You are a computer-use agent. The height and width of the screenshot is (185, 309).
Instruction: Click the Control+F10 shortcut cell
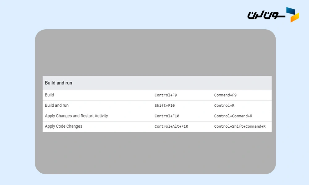coord(167,116)
